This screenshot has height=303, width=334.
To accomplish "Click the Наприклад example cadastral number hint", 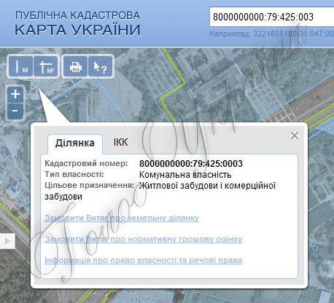I will pyautogui.click(x=271, y=34).
